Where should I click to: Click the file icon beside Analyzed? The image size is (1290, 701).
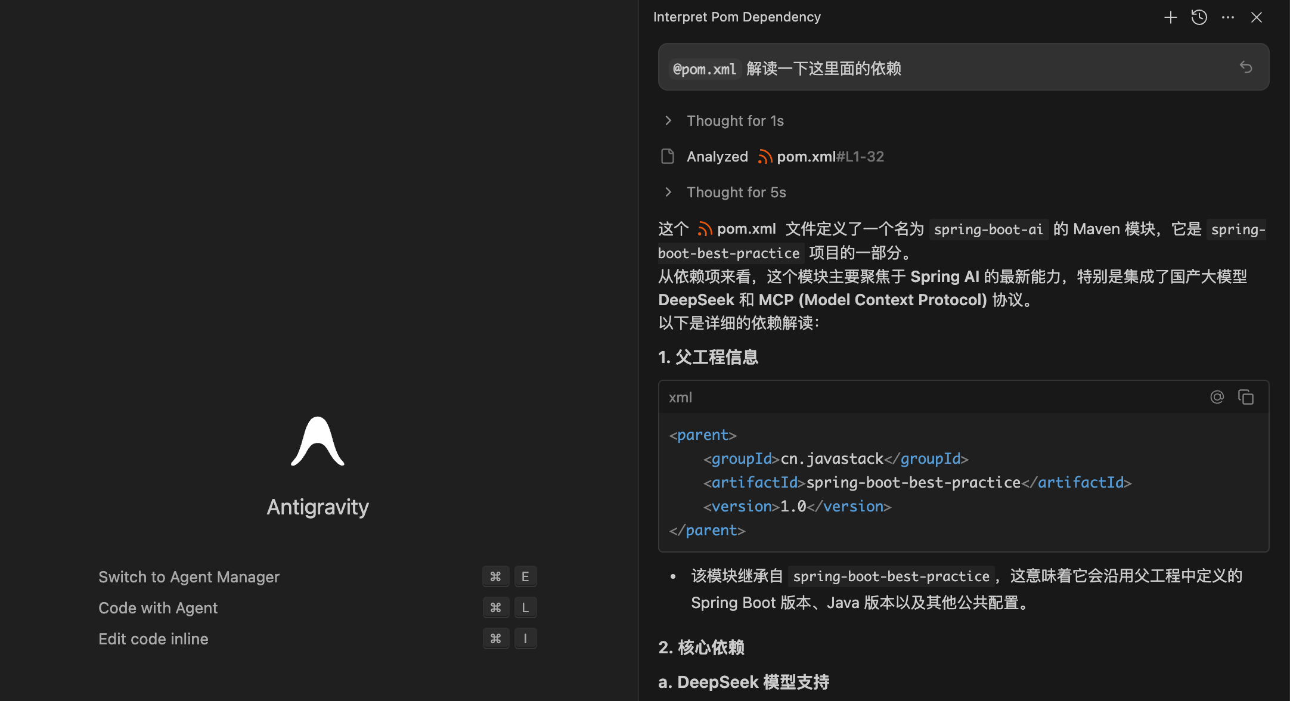pos(668,156)
